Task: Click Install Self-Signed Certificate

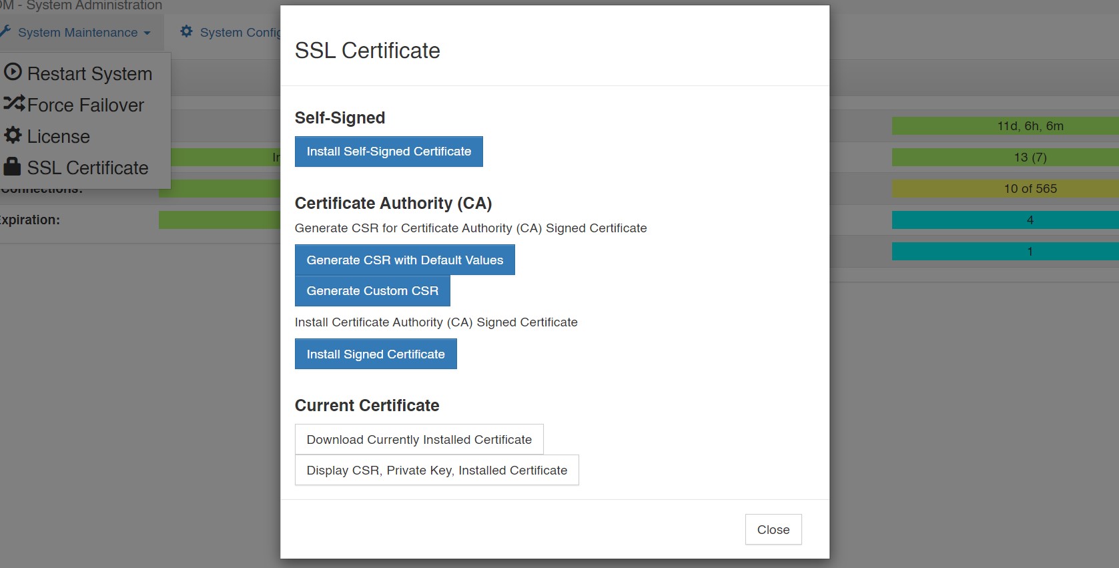Action: click(389, 152)
